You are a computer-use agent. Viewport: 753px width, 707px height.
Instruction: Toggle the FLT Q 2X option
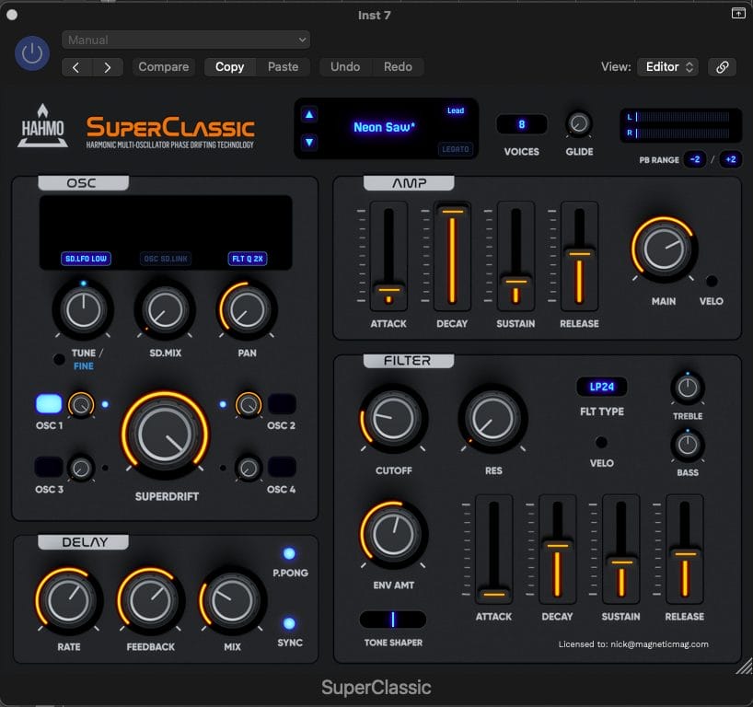[248, 259]
